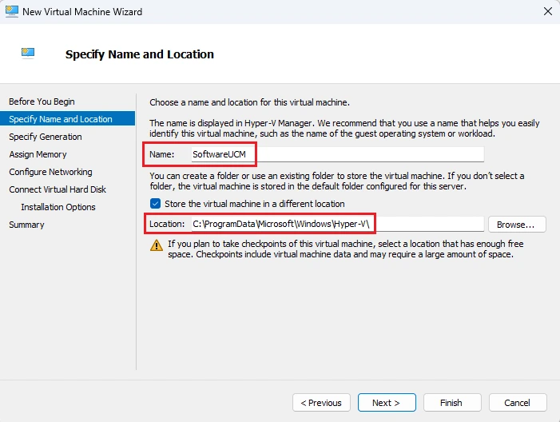
Task: Open the Specify Generation step
Action: tap(46, 137)
